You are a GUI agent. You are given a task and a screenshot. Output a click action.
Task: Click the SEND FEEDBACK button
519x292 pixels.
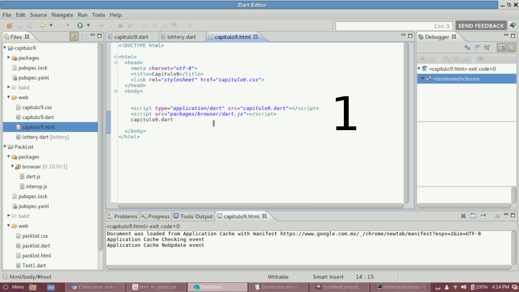(481, 26)
